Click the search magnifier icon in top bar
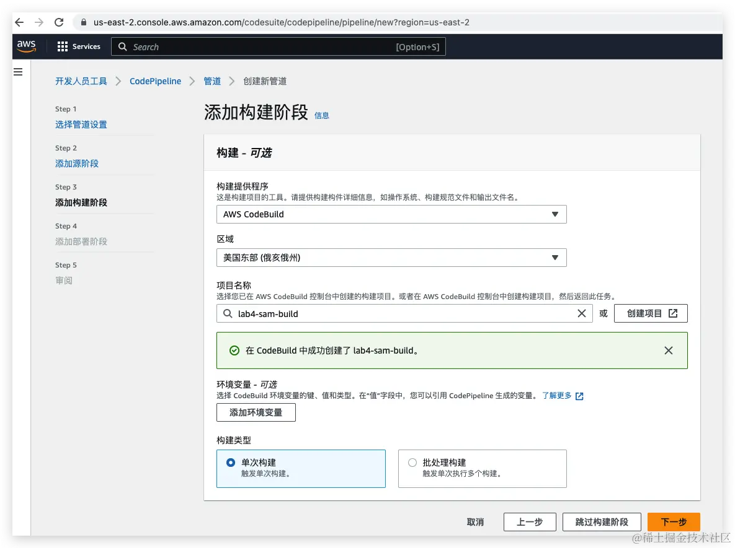This screenshot has height=548, width=735. tap(123, 47)
